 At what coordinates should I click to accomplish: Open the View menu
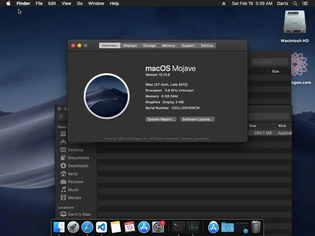pyautogui.click(x=66, y=3)
